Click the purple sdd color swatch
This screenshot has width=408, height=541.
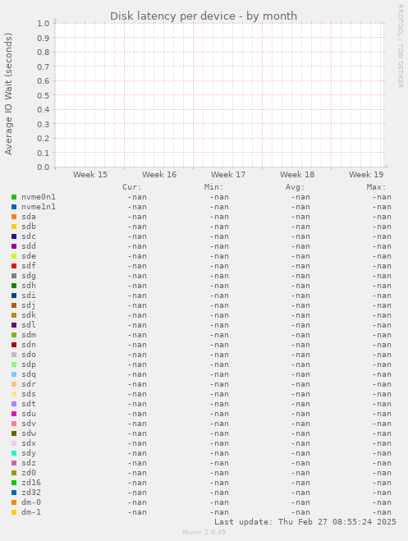pyautogui.click(x=14, y=246)
